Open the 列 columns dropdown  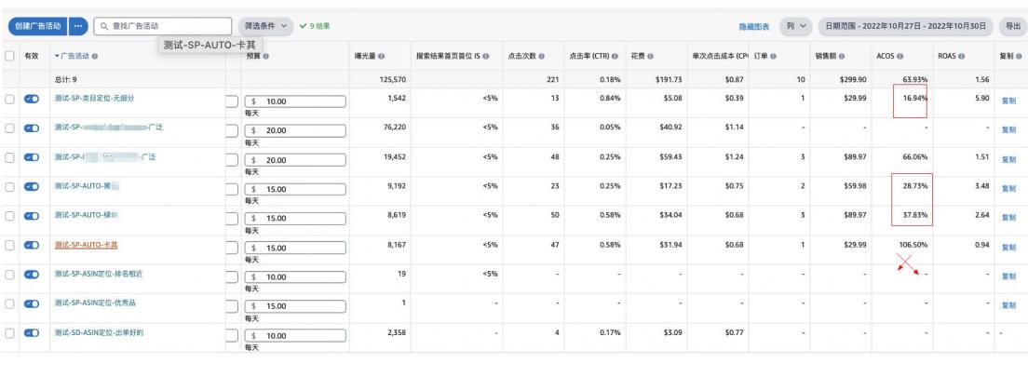coord(796,26)
